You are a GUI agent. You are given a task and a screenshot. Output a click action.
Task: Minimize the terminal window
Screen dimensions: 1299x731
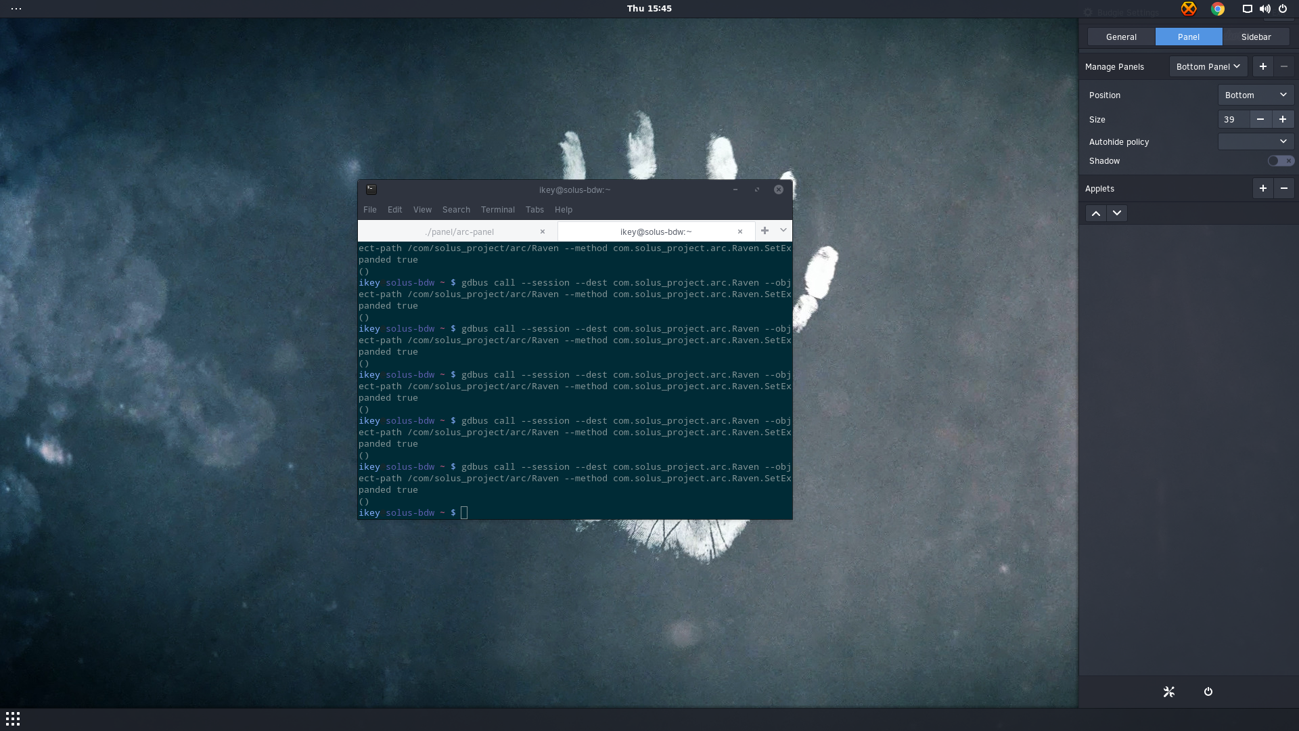tap(735, 190)
